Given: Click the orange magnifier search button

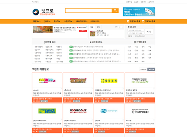Looking at the screenshot, I should tap(115, 11).
